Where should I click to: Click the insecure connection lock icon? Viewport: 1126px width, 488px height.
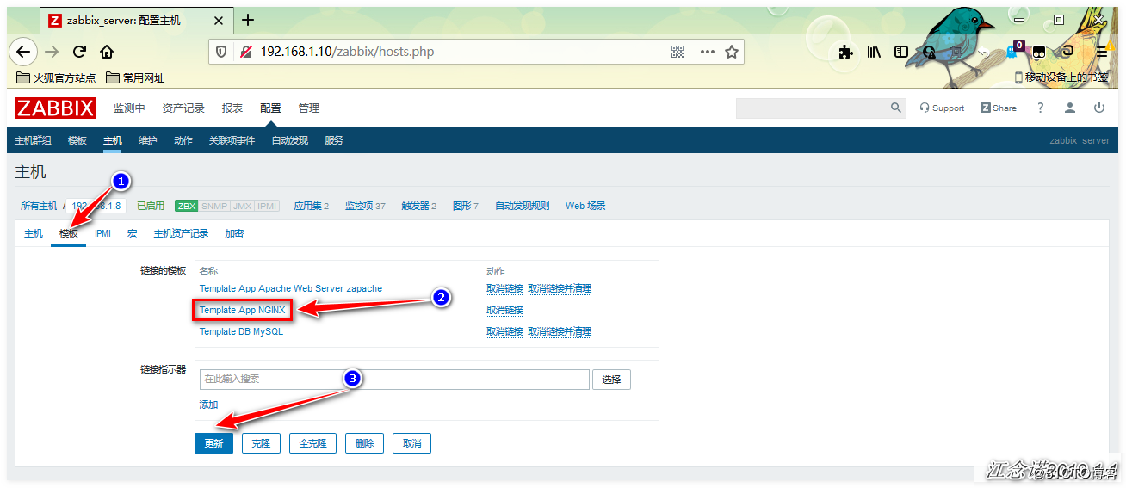point(245,52)
